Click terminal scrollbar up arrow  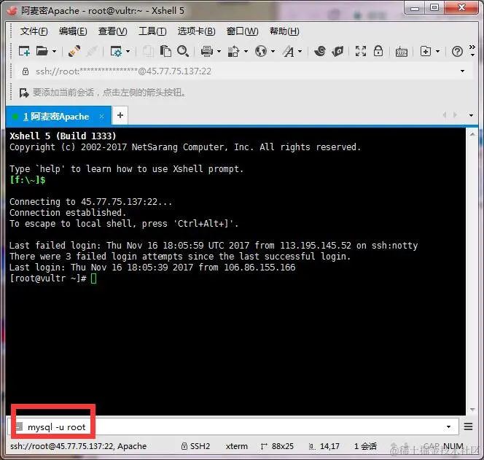[x=472, y=134]
